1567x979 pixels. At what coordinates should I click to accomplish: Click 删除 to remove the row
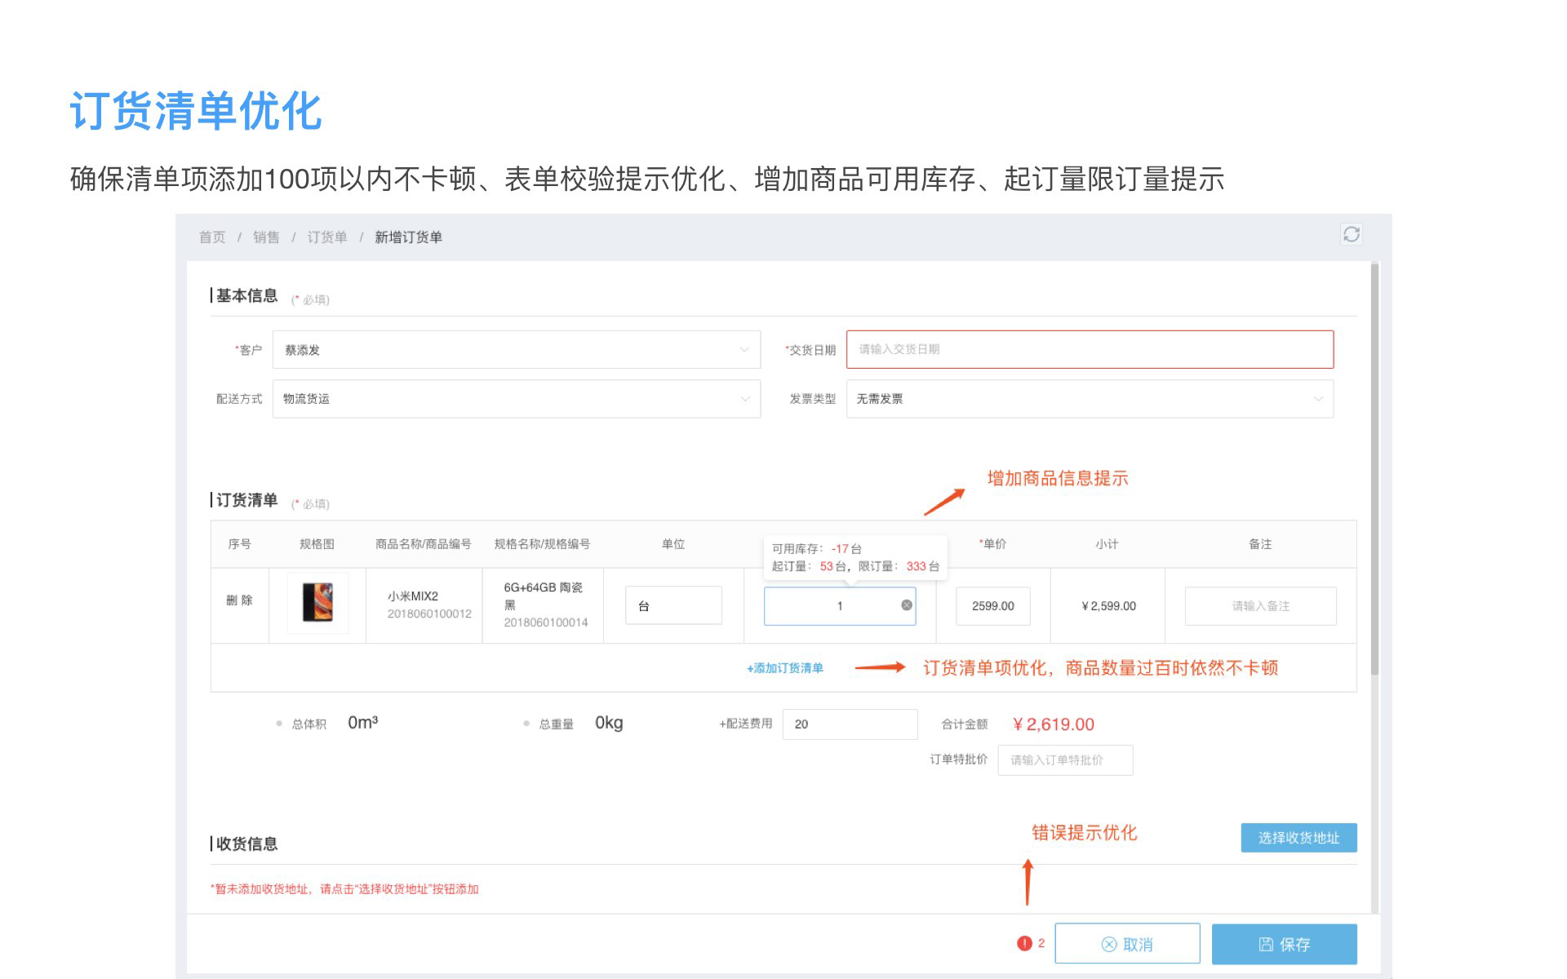[x=239, y=600]
